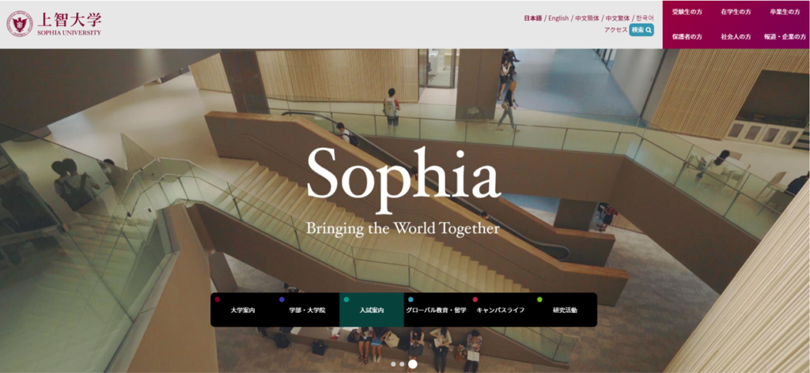Click the Sophia University crest logo
Image resolution: width=810 pixels, height=373 pixels.
click(20, 24)
